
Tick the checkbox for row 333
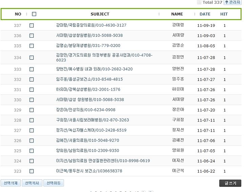[x=32, y=69]
